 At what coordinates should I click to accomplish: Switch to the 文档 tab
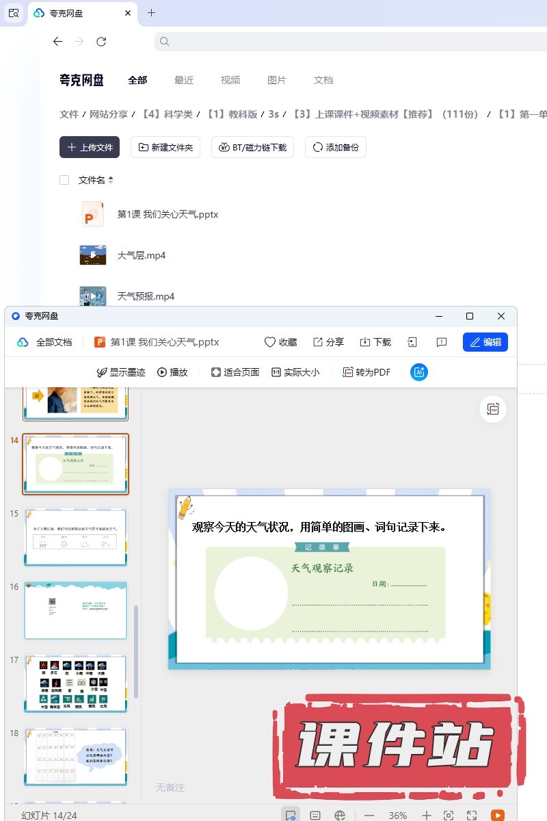(x=323, y=80)
